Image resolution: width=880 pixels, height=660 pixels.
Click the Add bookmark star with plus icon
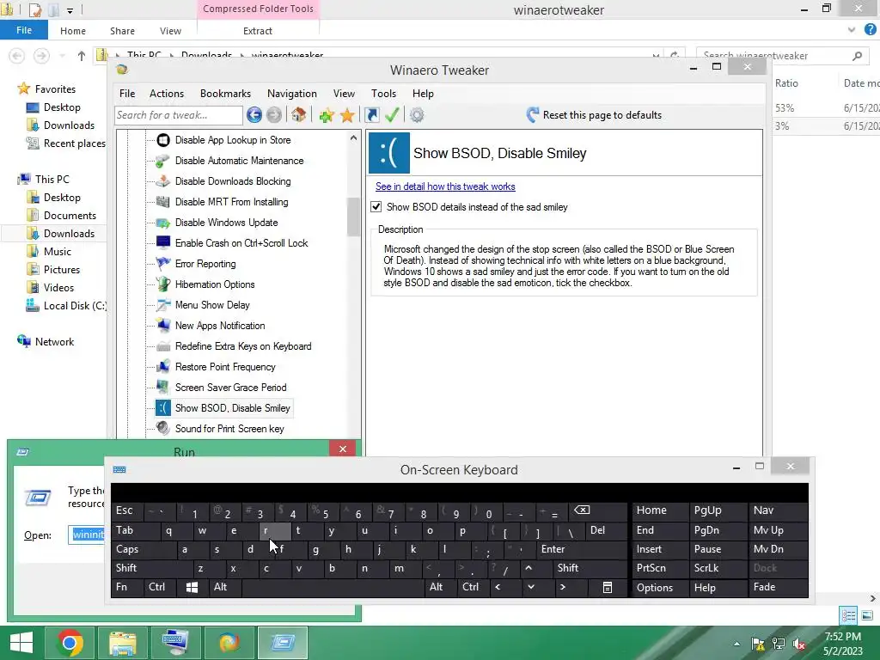click(327, 116)
